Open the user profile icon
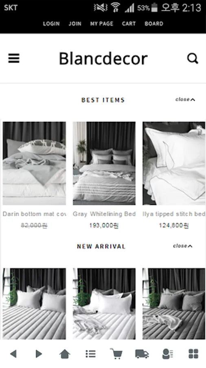Image resolution: width=206 pixels, height=368 pixels. pyautogui.click(x=167, y=354)
